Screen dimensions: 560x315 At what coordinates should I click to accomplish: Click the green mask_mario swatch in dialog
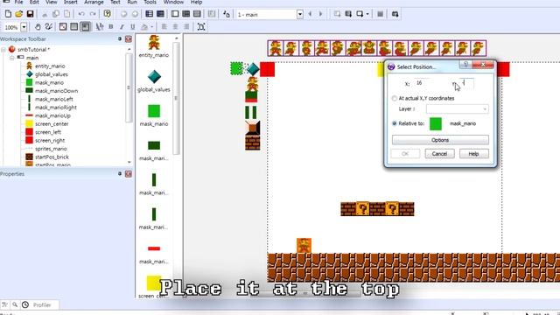[x=436, y=124]
